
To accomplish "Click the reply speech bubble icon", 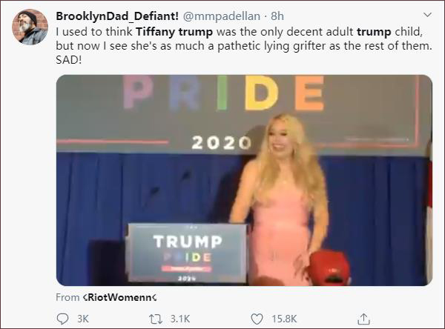I will tap(62, 319).
